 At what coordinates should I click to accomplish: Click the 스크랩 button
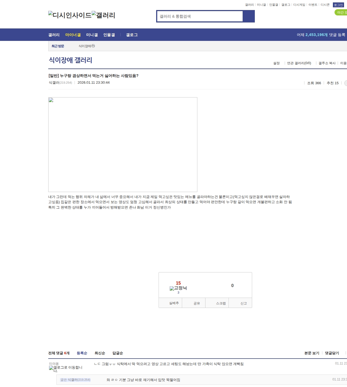click(x=217, y=303)
